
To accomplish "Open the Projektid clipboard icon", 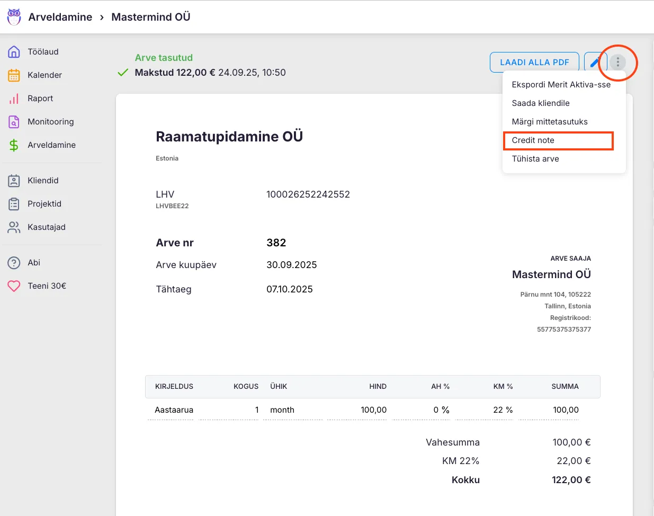I will [14, 204].
